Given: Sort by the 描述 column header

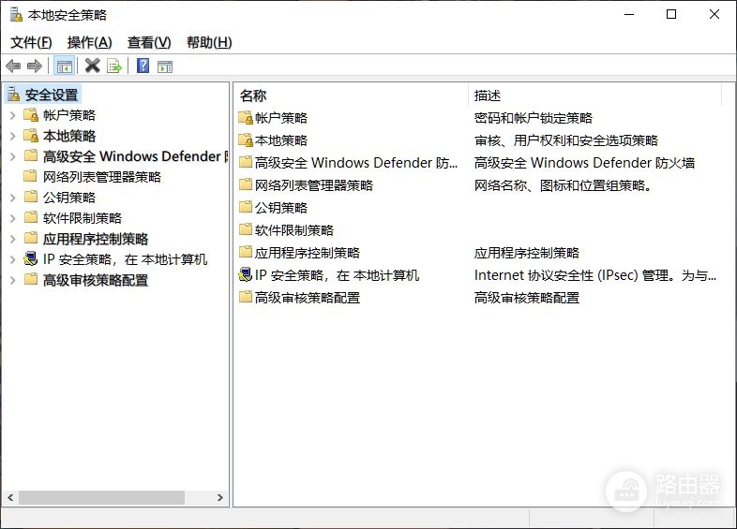Looking at the screenshot, I should [594, 96].
